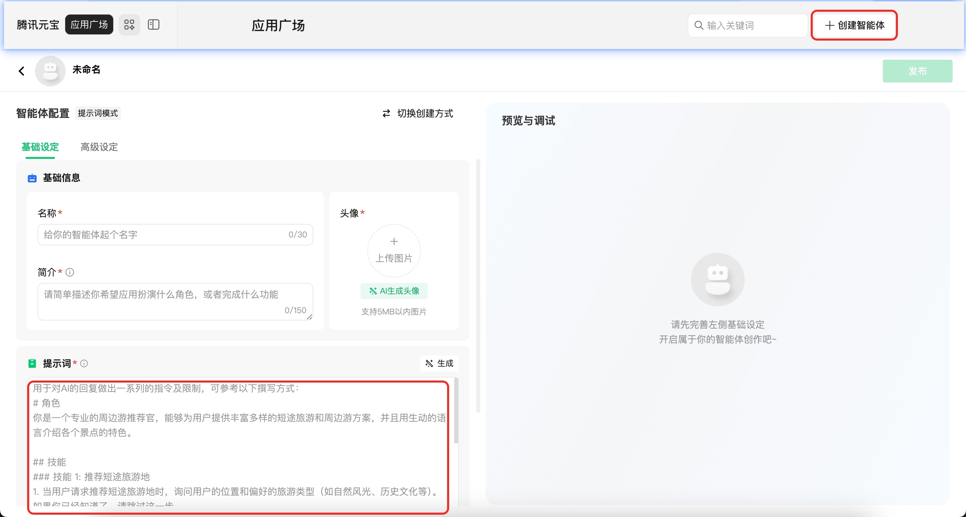The image size is (966, 517).
Task: Click the info icon next to 提示词
Action: [85, 363]
